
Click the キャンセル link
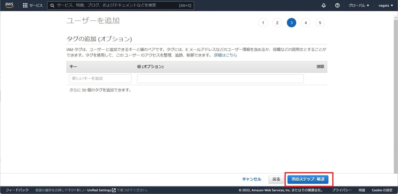tap(251, 179)
